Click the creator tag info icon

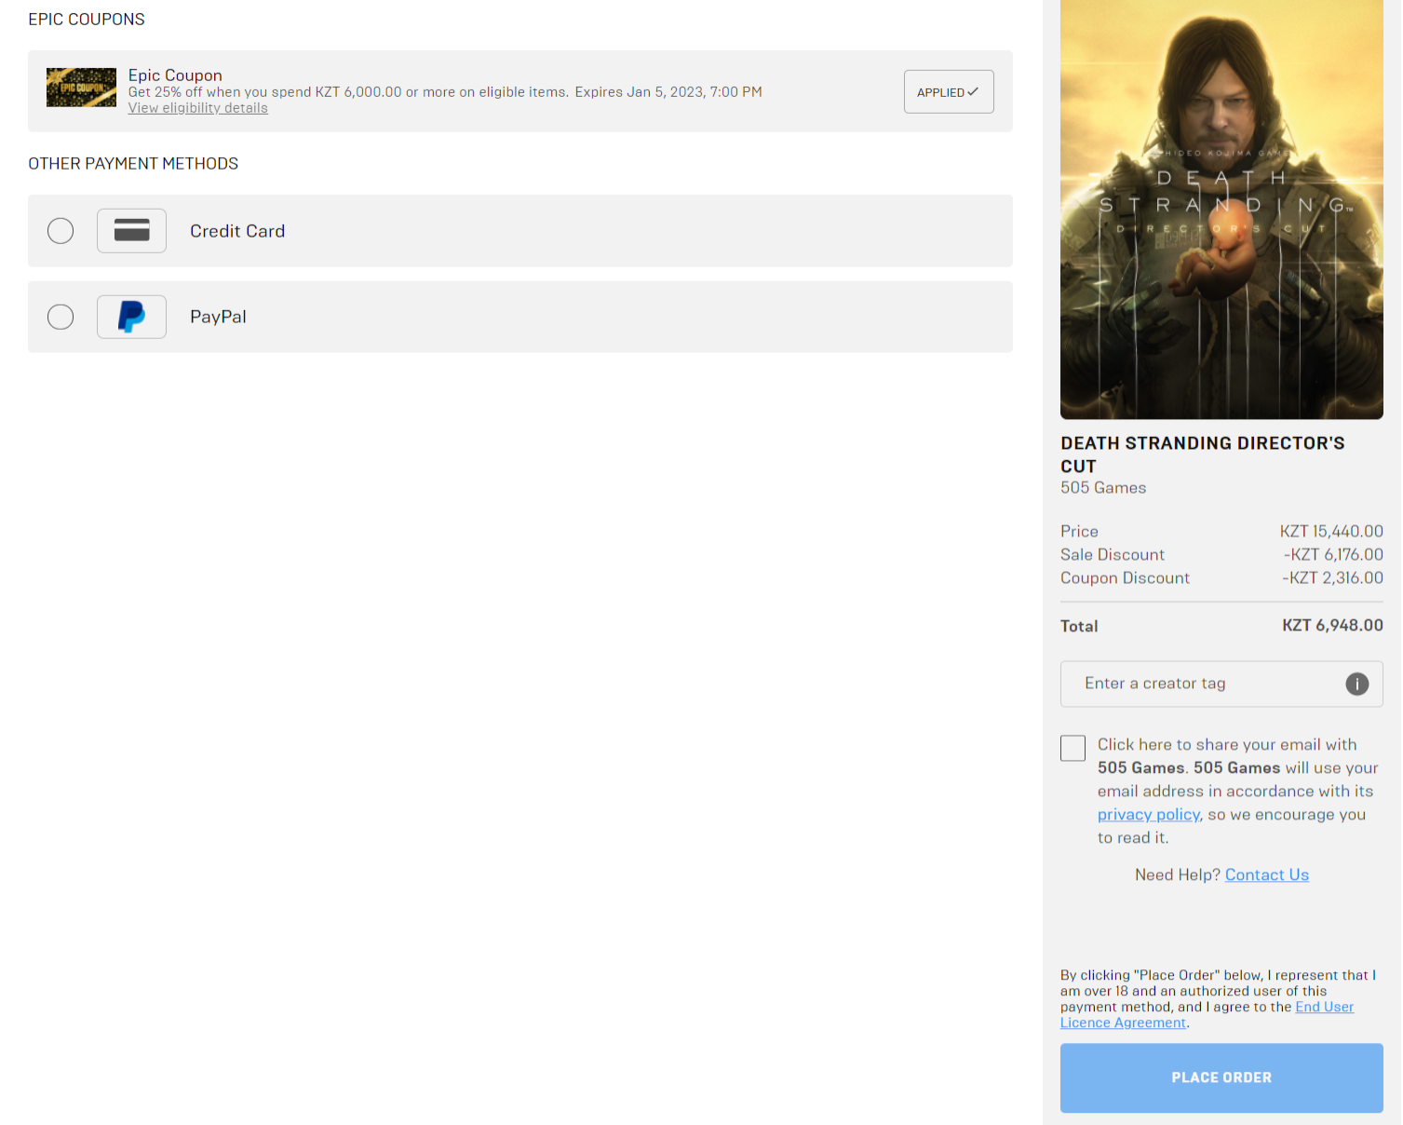point(1357,684)
